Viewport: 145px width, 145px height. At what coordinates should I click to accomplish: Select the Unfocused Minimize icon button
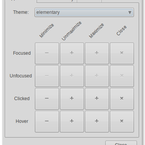coord(47,76)
